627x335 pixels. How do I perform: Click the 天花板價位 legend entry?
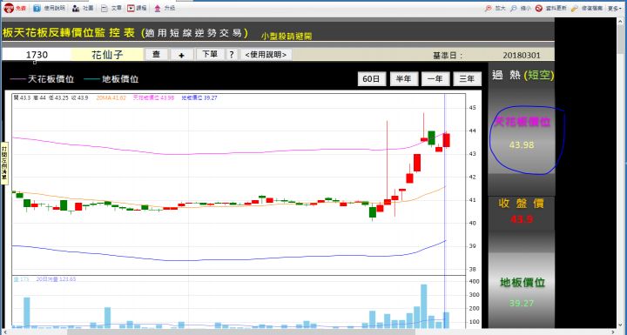(x=42, y=79)
